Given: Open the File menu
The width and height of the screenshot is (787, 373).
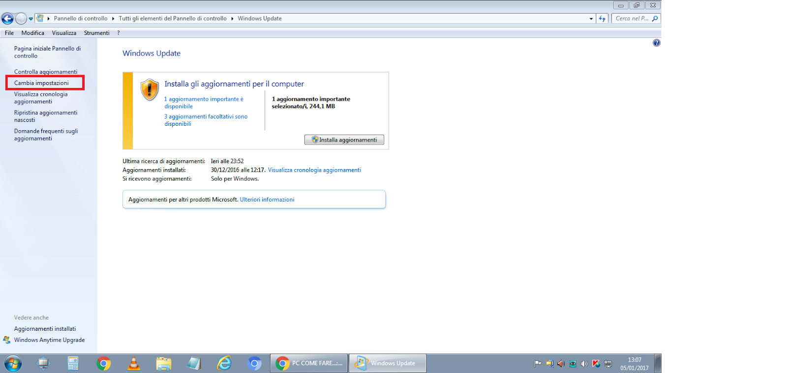Looking at the screenshot, I should tap(9, 33).
